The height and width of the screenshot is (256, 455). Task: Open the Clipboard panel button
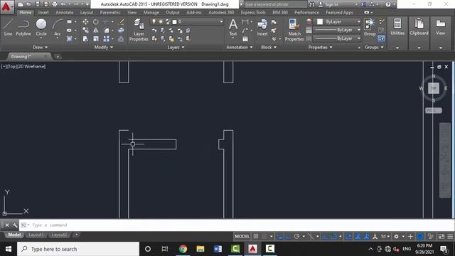click(419, 28)
